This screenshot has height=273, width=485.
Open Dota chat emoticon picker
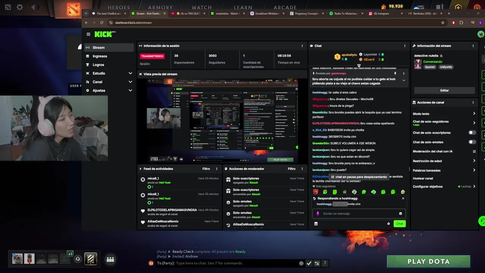[301, 263]
